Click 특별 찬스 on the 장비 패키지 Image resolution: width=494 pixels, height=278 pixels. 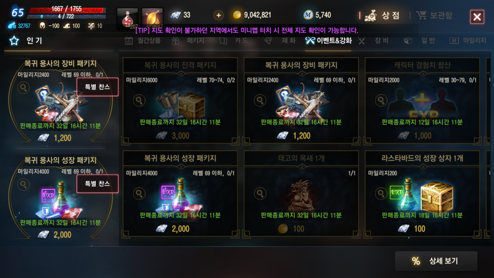click(x=98, y=87)
